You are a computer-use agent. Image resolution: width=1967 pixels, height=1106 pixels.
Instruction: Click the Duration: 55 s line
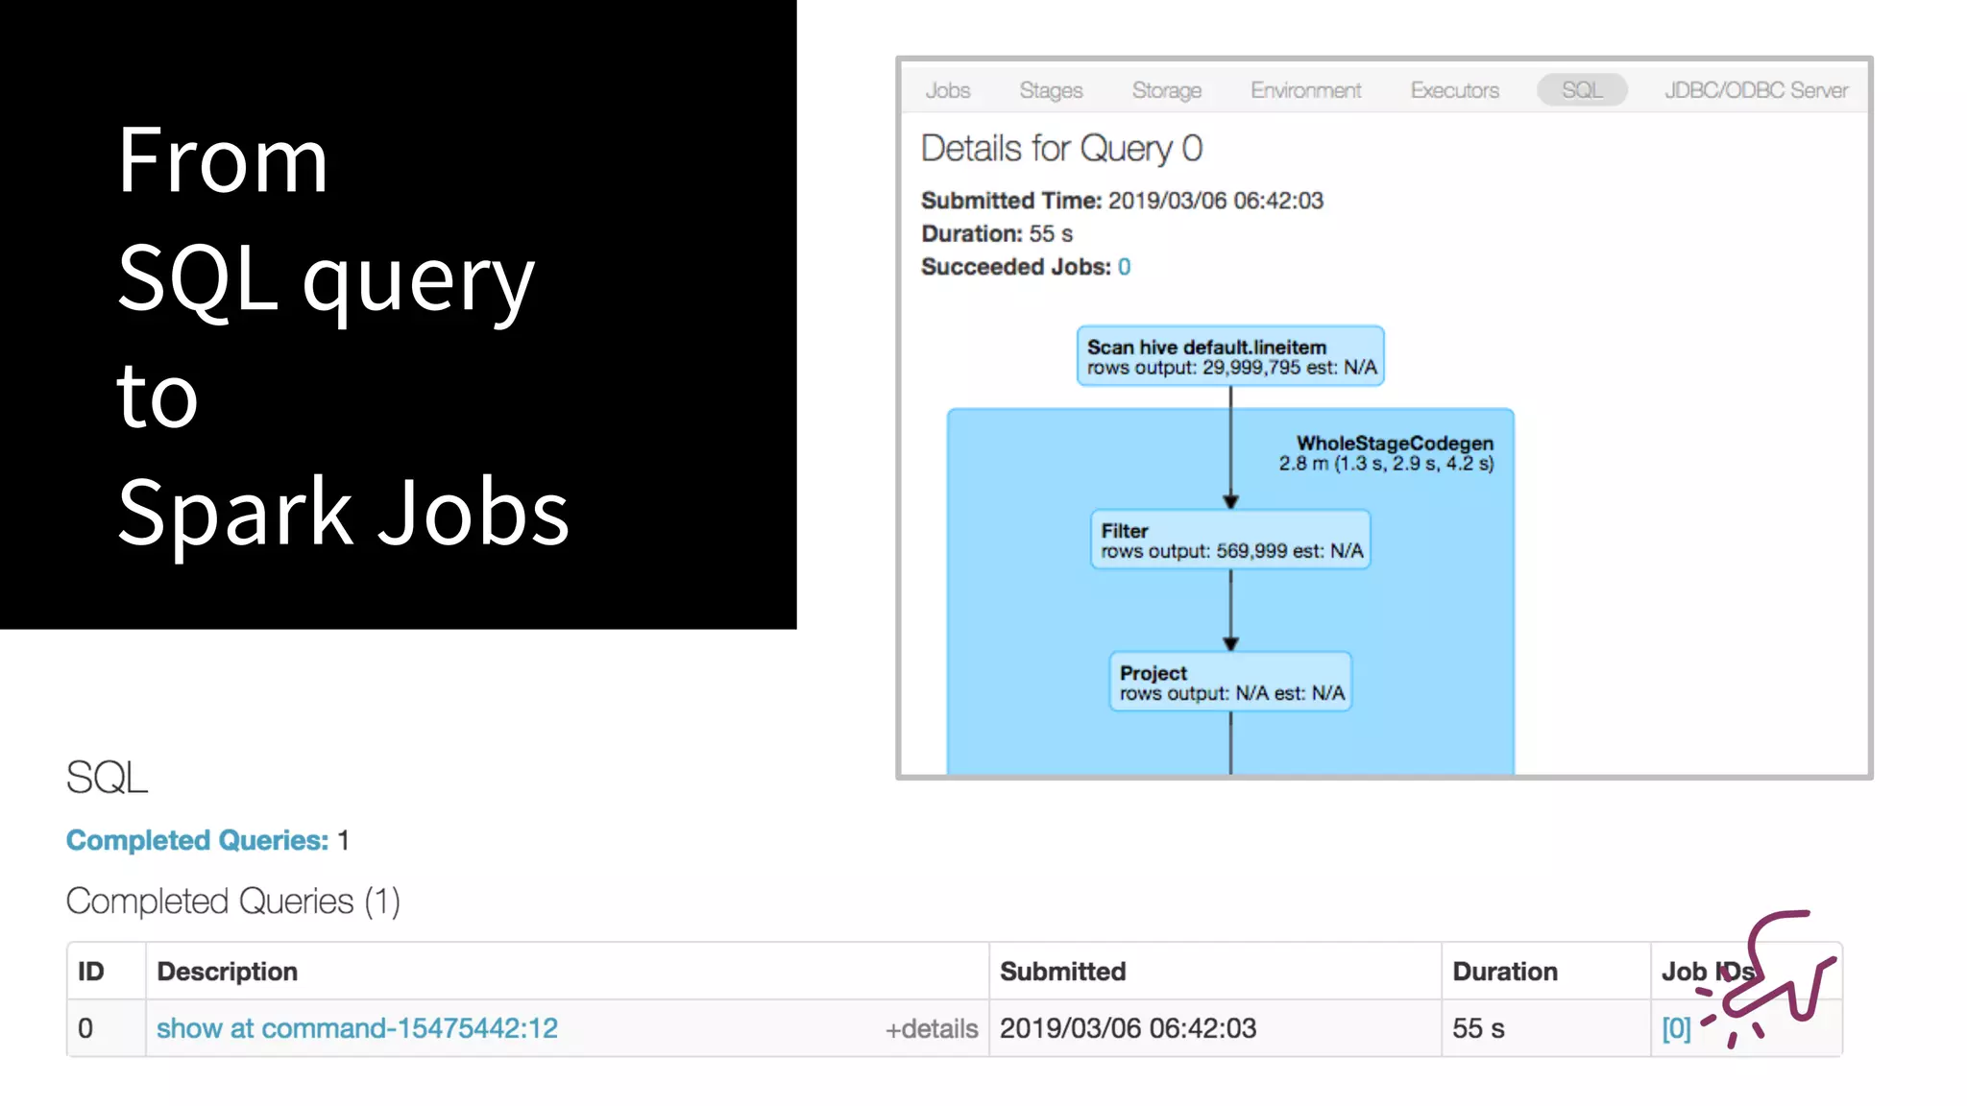(997, 234)
